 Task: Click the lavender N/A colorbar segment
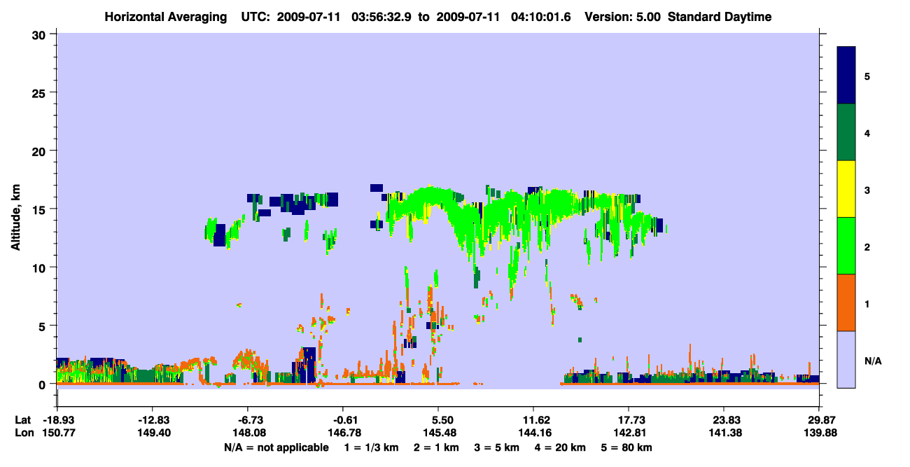(846, 359)
